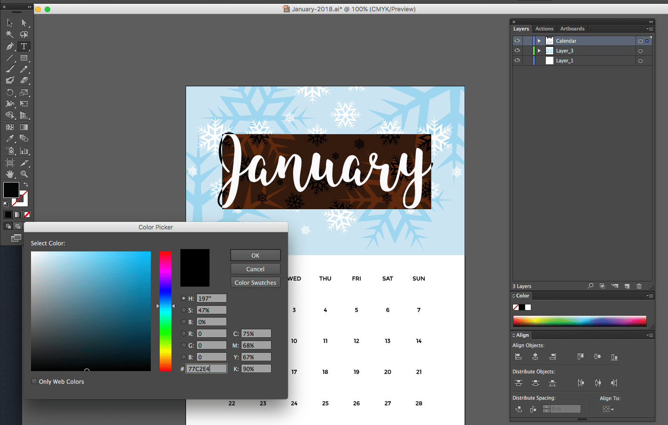Open the Align To dropdown

pyautogui.click(x=608, y=409)
